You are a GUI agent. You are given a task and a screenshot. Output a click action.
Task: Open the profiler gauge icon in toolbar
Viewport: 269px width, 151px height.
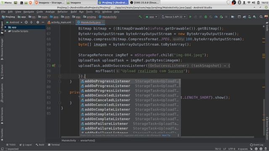point(216,17)
